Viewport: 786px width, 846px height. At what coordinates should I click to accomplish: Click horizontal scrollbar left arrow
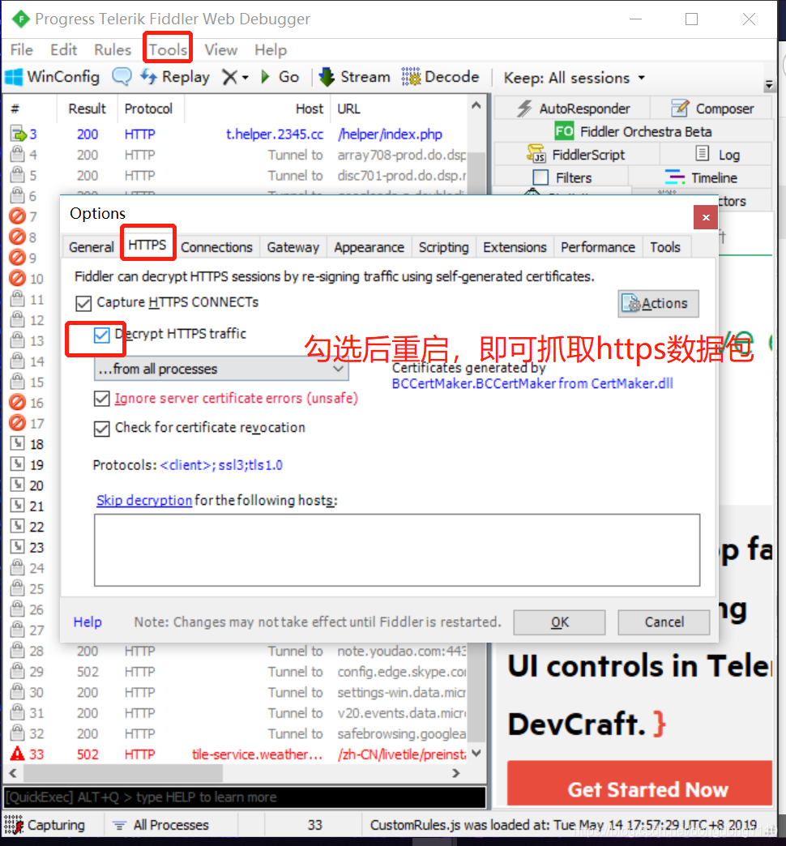(x=13, y=773)
